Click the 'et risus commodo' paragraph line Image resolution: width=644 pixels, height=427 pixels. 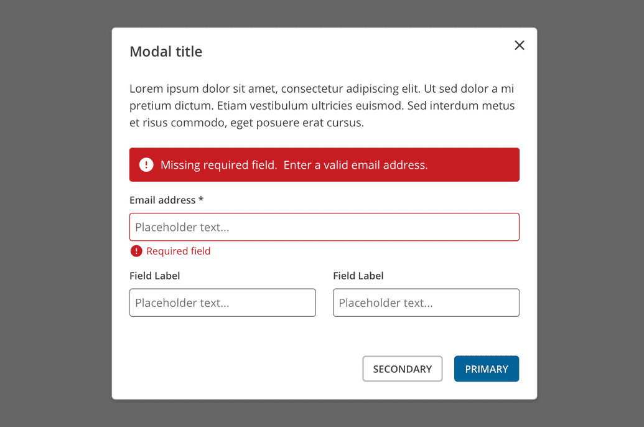pyautogui.click(x=246, y=123)
